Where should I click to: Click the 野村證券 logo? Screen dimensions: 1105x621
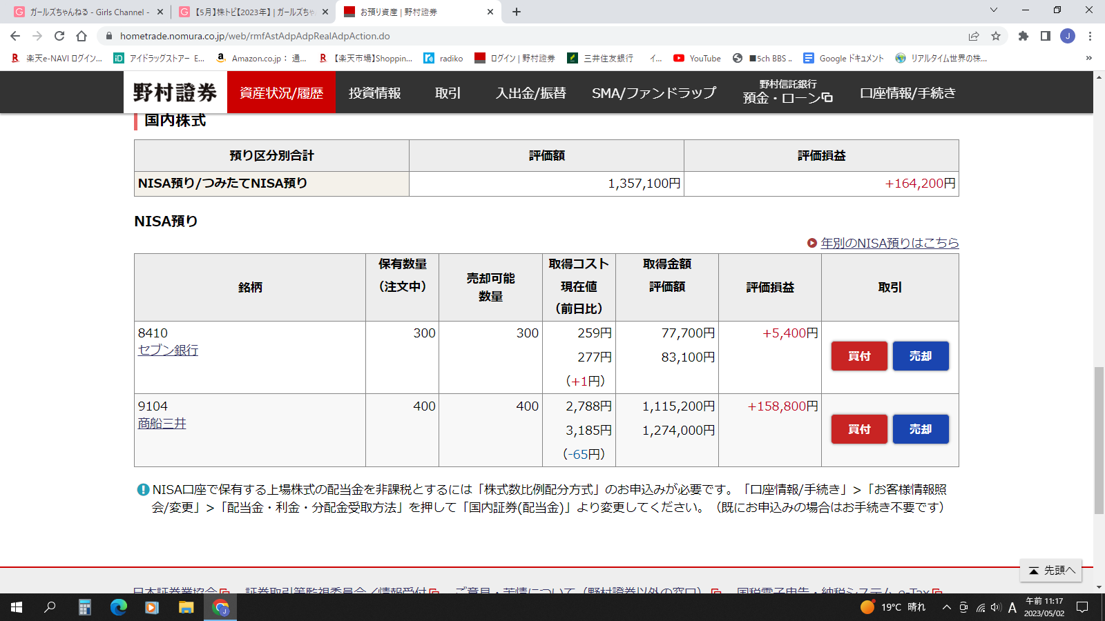point(175,92)
